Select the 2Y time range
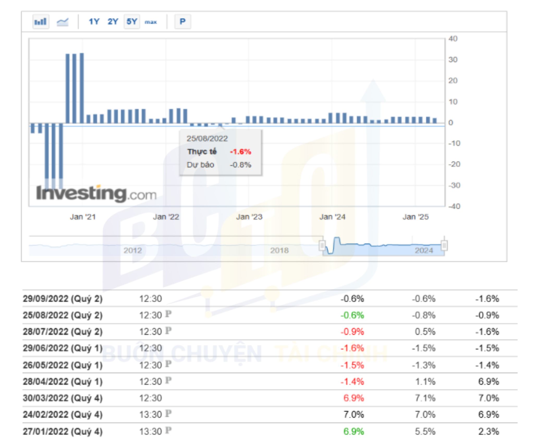 click(x=113, y=22)
